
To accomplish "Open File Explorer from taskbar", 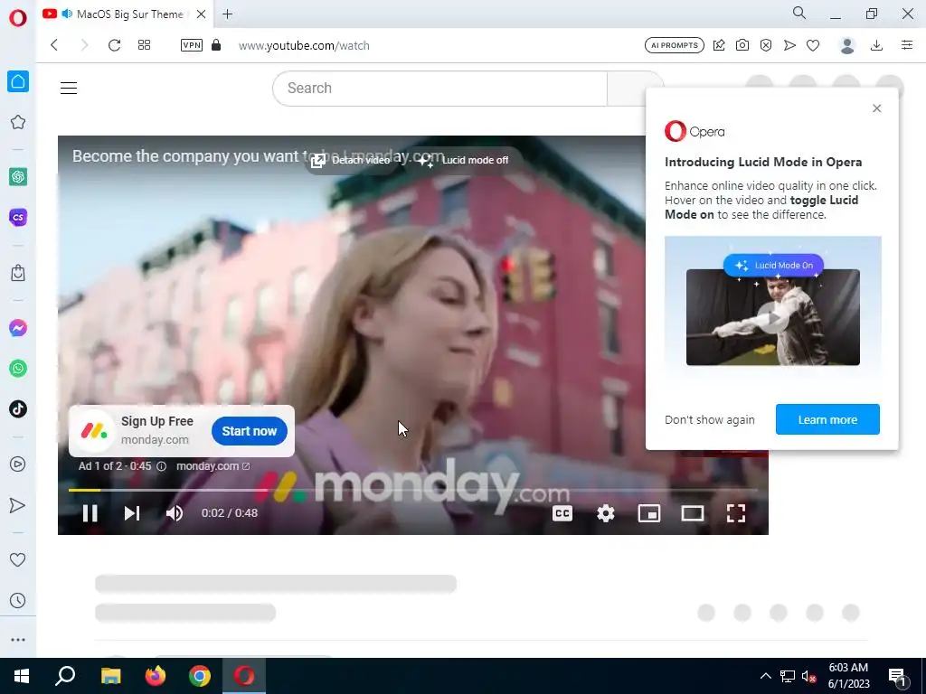I will 110,676.
